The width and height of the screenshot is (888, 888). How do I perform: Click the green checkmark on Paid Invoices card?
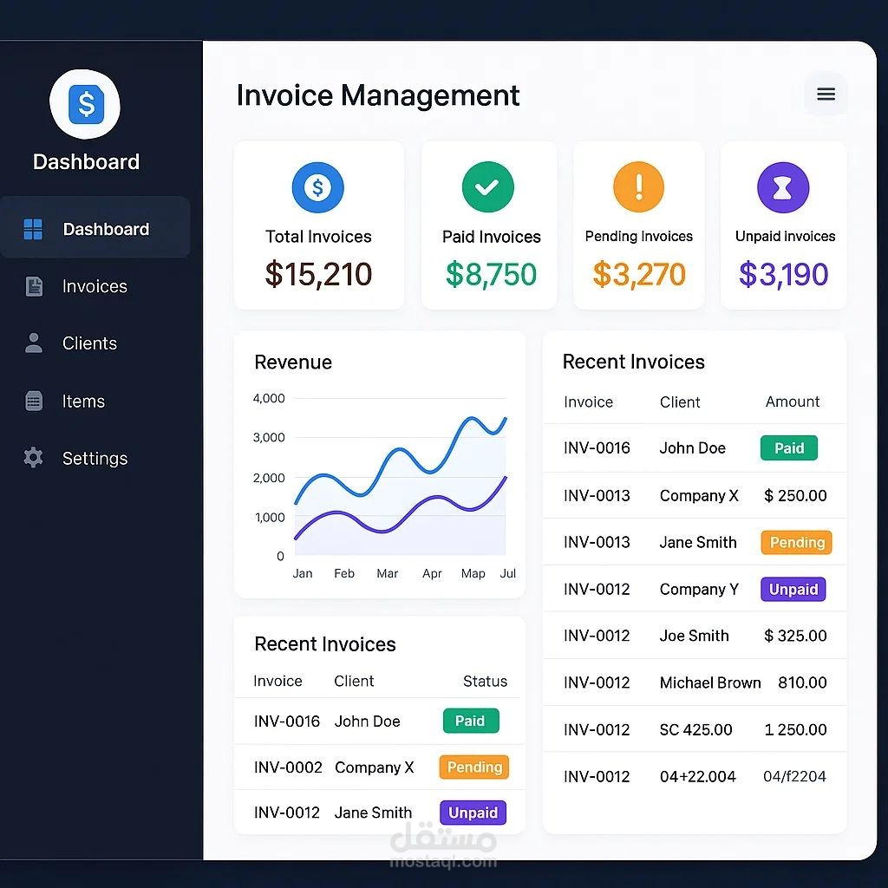click(x=487, y=186)
